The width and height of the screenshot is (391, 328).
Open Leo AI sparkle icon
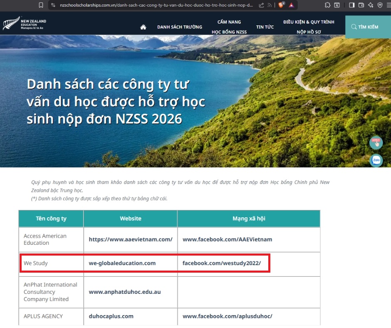[371, 5]
